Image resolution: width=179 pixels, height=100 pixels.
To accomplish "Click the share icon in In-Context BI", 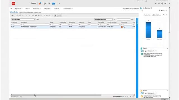I will [166, 11].
